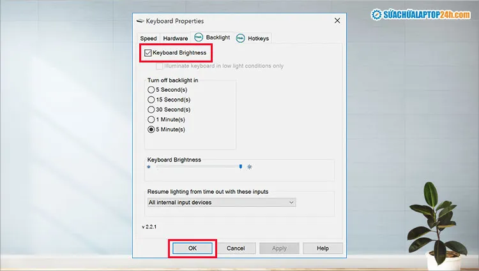Toggle Illuminate keyboard in low light conditions only

pyautogui.click(x=160, y=66)
